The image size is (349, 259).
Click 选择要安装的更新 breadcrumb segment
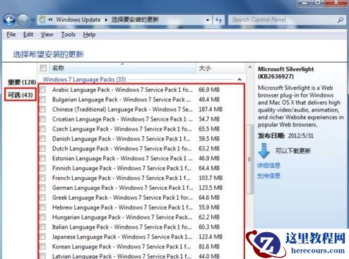click(135, 20)
